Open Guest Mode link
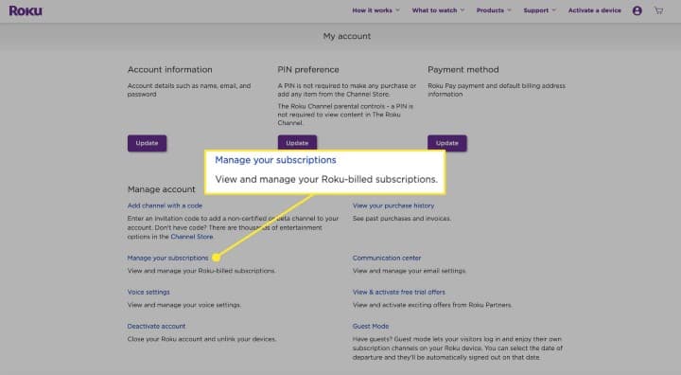Image resolution: width=681 pixels, height=375 pixels. point(371,327)
